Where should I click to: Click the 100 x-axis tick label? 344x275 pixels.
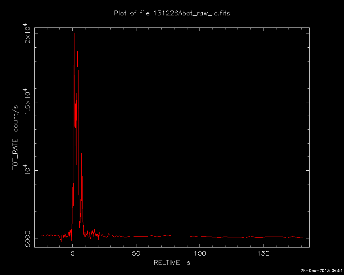(200, 254)
